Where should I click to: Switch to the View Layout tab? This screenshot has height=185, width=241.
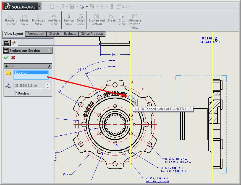tap(14, 34)
